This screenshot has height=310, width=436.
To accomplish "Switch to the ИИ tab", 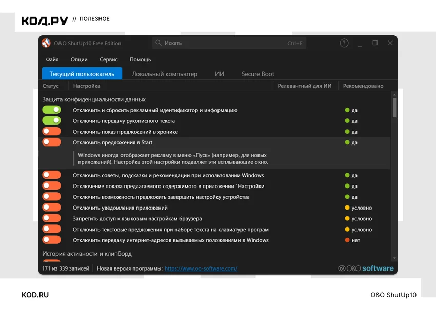I will click(x=220, y=74).
